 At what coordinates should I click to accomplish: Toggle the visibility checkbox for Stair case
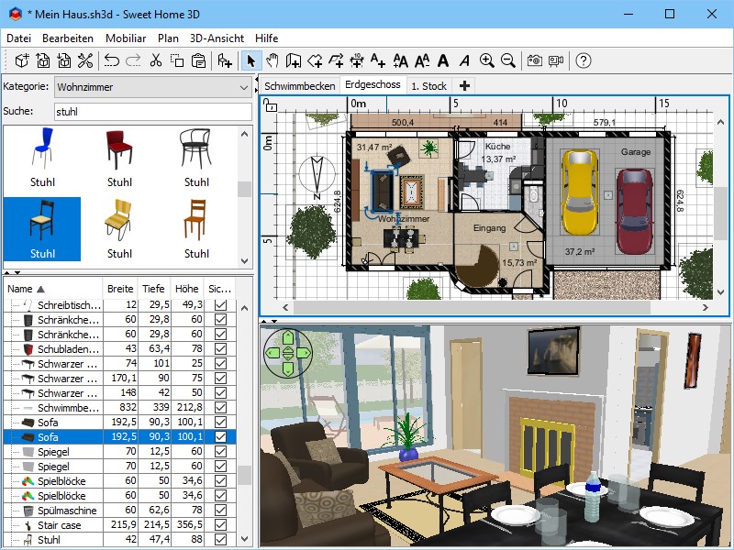pos(220,524)
